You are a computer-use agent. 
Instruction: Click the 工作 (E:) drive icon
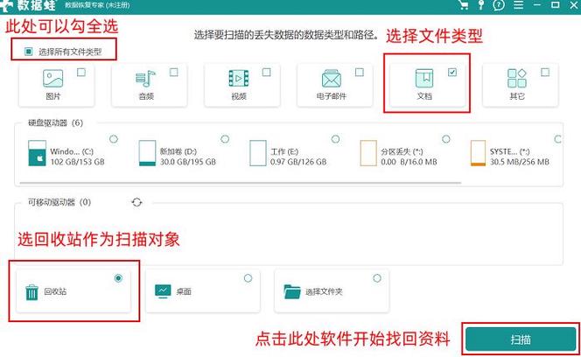click(x=258, y=153)
